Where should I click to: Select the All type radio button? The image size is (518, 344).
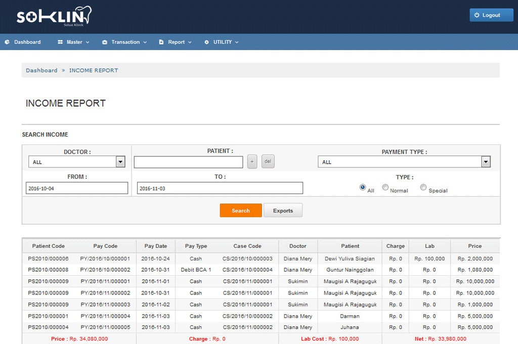click(363, 187)
